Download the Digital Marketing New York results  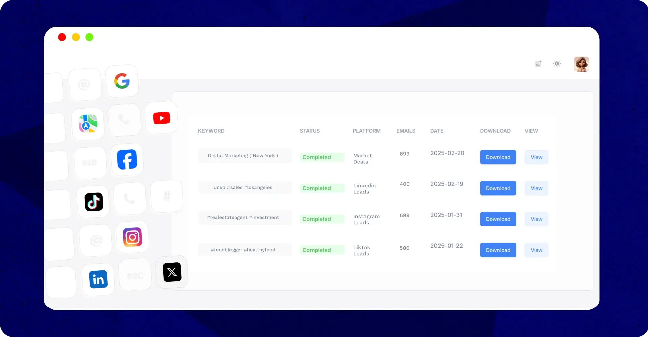[x=498, y=157]
